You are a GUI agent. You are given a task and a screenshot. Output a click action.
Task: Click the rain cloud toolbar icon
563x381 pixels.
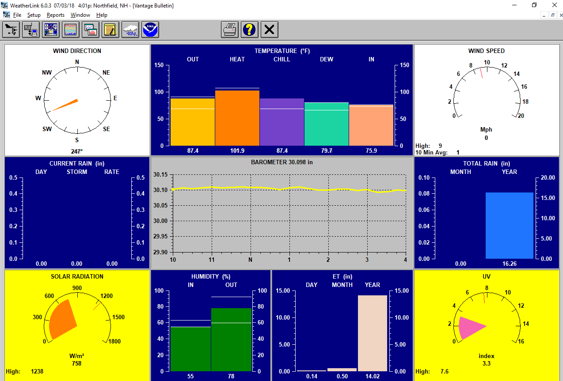pyautogui.click(x=130, y=30)
